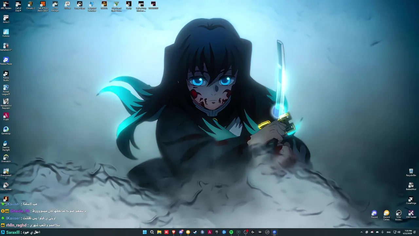Image resolution: width=419 pixels, height=236 pixels.
Task: Open Epic Games Launcher in taskbar
Action: (217, 232)
